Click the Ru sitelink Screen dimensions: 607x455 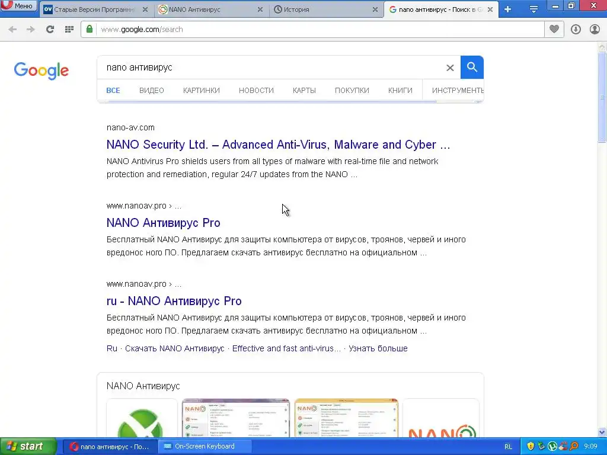(112, 348)
